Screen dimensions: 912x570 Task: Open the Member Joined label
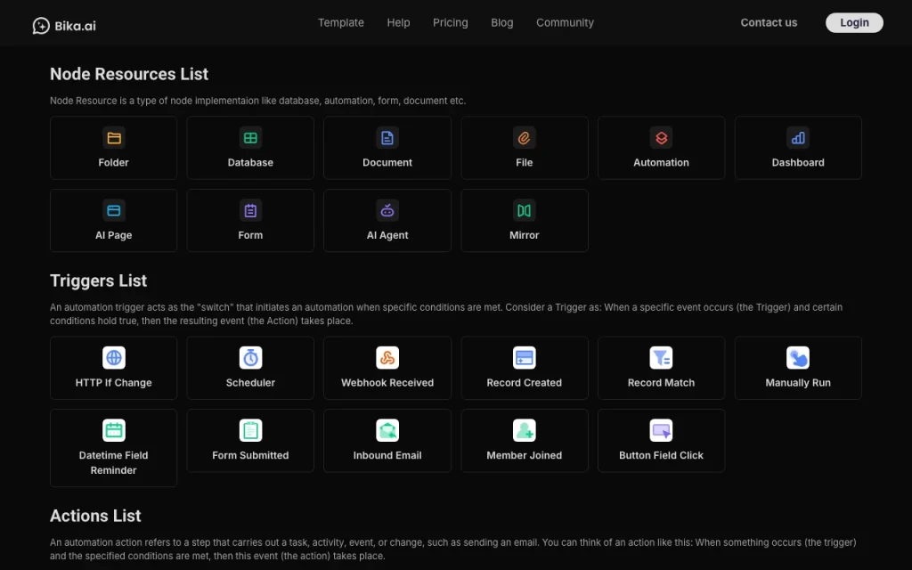[524, 455]
